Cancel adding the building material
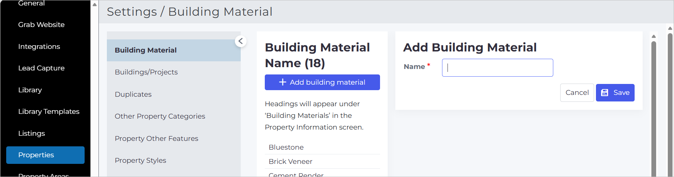This screenshot has width=674, height=177. [577, 93]
